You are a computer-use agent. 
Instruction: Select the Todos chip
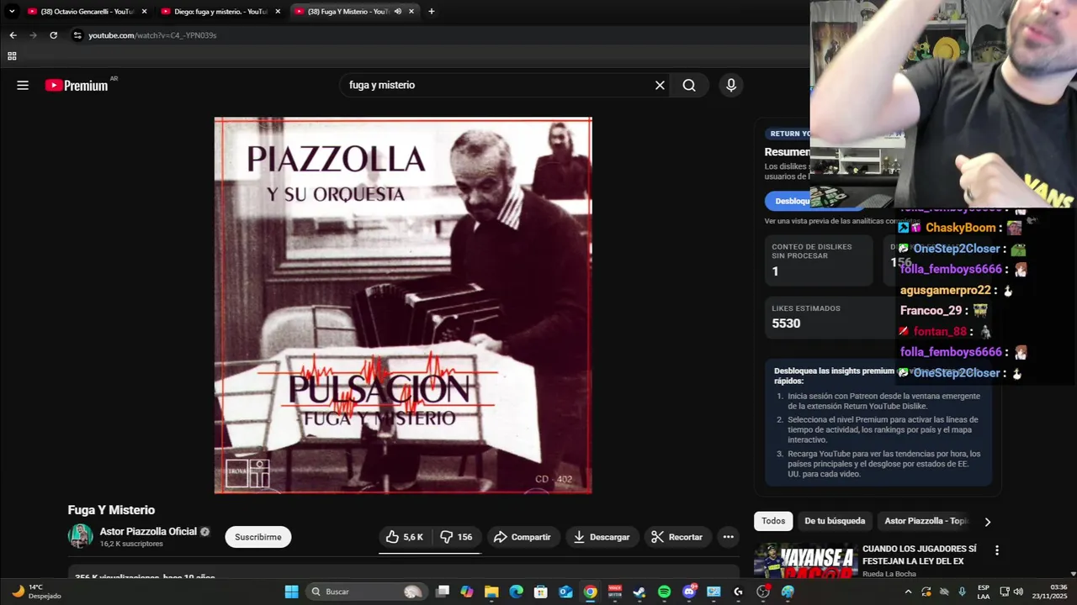pos(773,521)
